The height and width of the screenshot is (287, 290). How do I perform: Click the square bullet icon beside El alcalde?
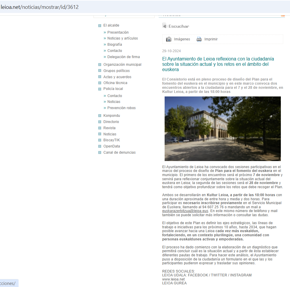[100, 26]
